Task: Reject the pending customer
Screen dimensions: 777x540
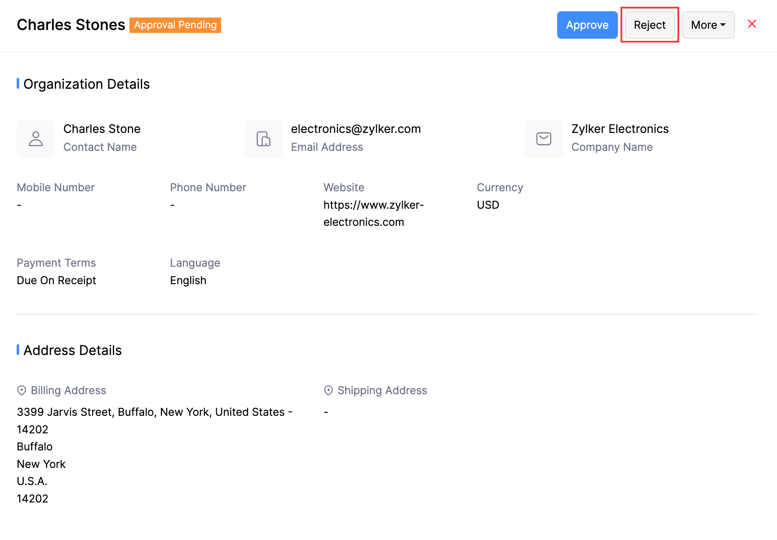Action: [650, 25]
